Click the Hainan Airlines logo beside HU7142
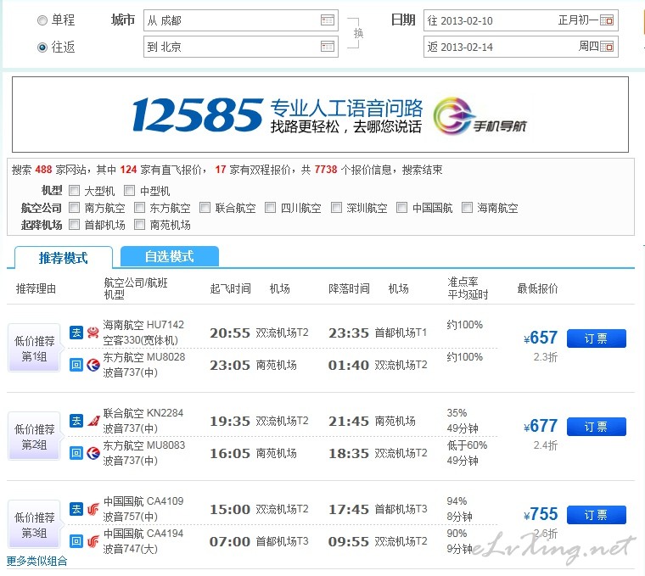The height and width of the screenshot is (576, 645). click(93, 333)
